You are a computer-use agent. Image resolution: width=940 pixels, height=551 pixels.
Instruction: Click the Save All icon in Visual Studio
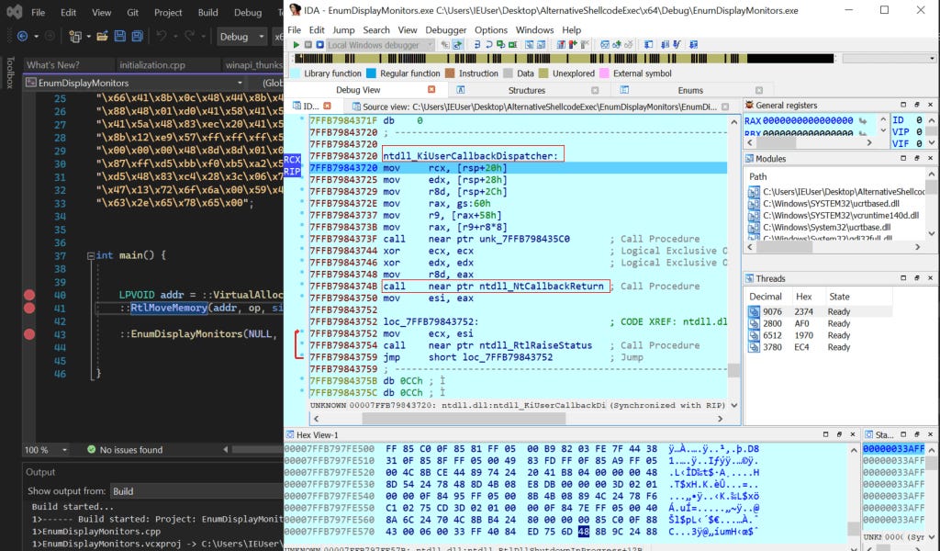tap(137, 37)
